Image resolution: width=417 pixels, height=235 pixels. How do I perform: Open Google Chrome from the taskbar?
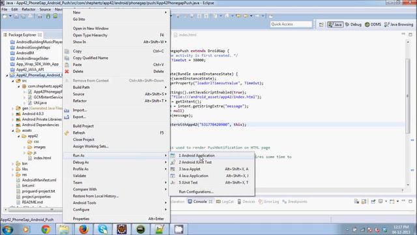tap(46, 229)
